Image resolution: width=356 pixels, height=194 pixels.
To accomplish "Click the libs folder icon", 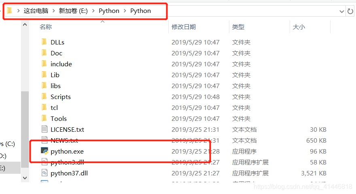I will click(44, 86).
